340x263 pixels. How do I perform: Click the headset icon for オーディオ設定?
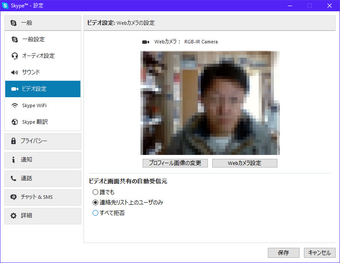[14, 56]
